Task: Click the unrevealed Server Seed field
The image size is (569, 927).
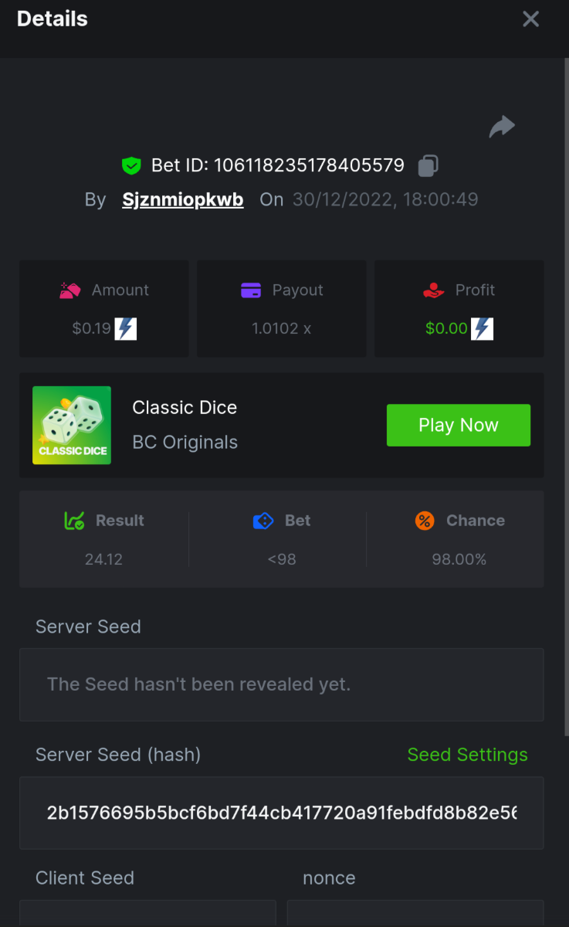Action: (281, 684)
